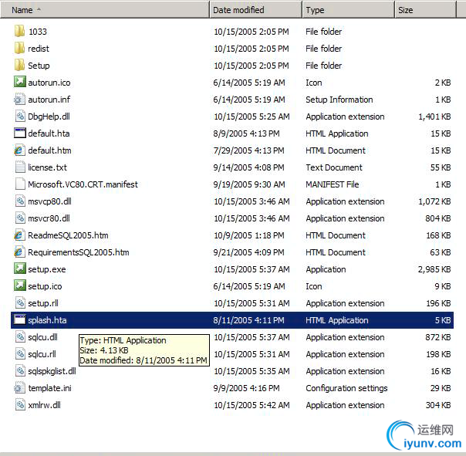Image resolution: width=466 pixels, height=456 pixels.
Task: Click the xmlrw.dll file icon
Action: 19,404
